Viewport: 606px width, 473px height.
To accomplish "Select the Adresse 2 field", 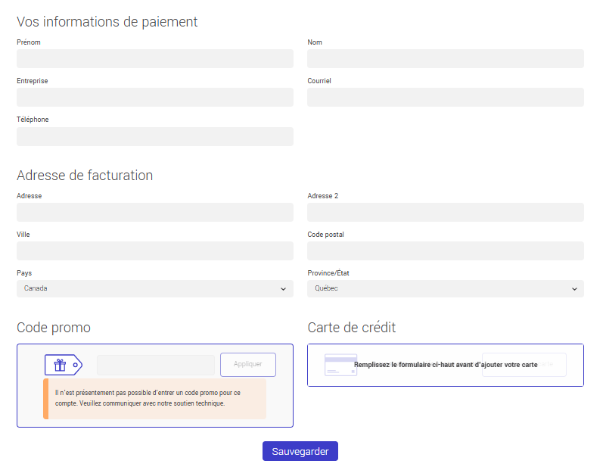I will pyautogui.click(x=445, y=212).
